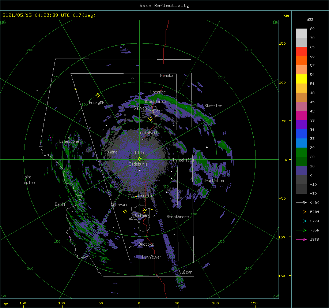Image resolution: width=329 pixels, height=308 pixels.
Task: Select the light gray 80 dBZ swatch
Action: (301, 33)
